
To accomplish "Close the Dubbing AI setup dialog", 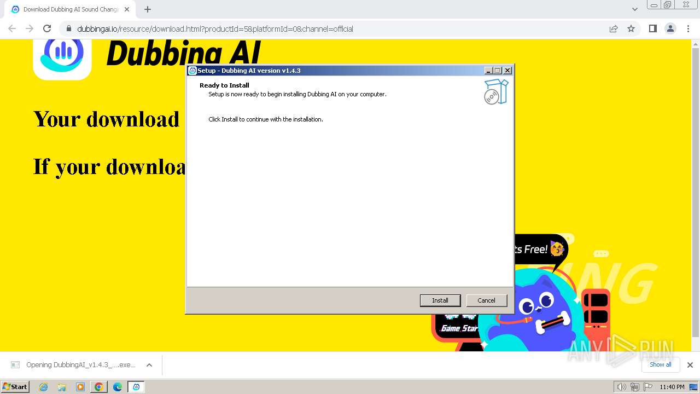I will point(507,71).
